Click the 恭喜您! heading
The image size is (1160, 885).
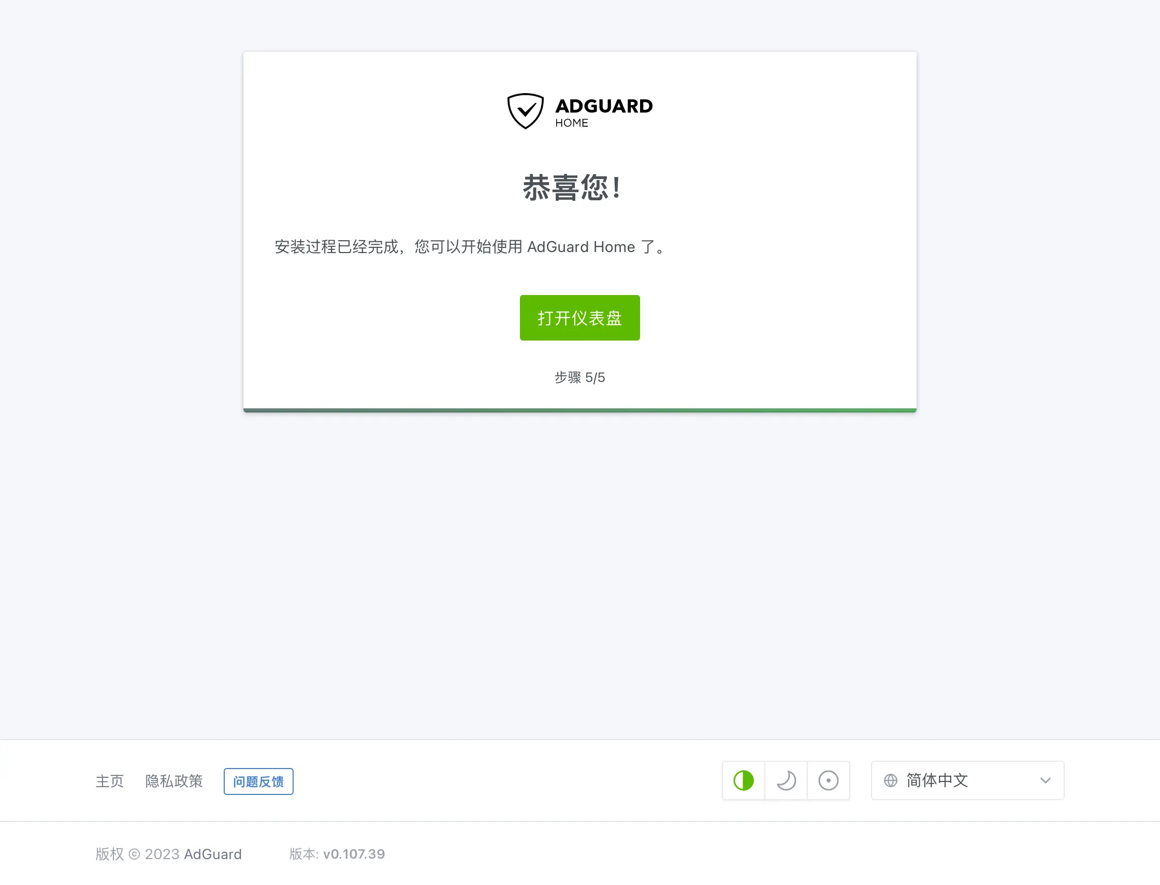click(x=572, y=187)
